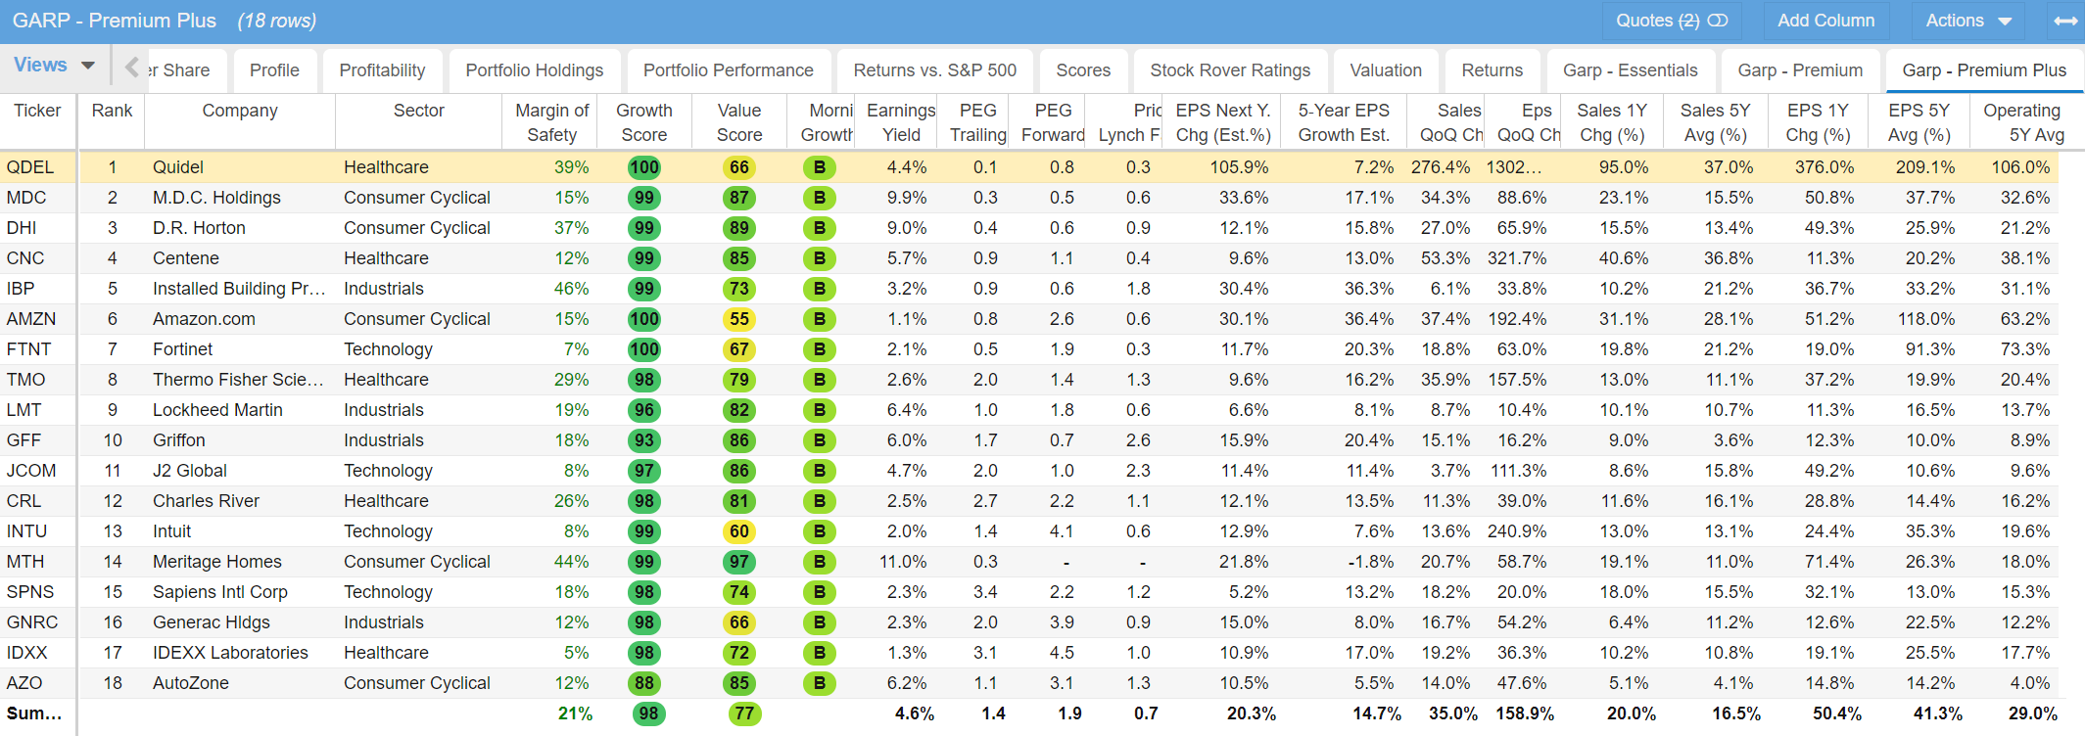
Task: Click Thermo Fisher value score 79 badge
Action: point(739,380)
